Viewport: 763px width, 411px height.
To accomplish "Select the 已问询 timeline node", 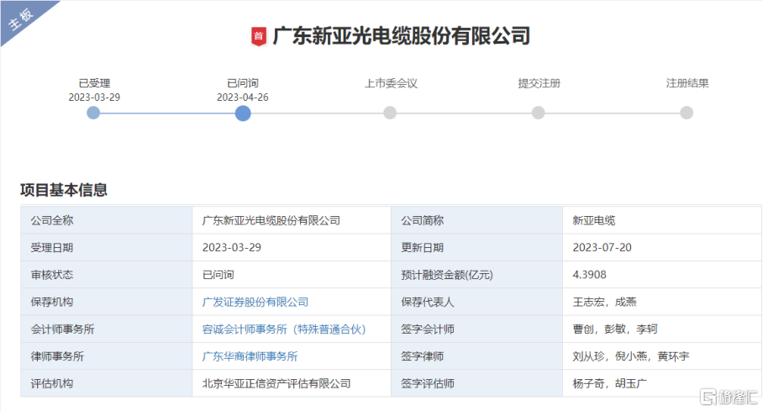I will click(243, 113).
